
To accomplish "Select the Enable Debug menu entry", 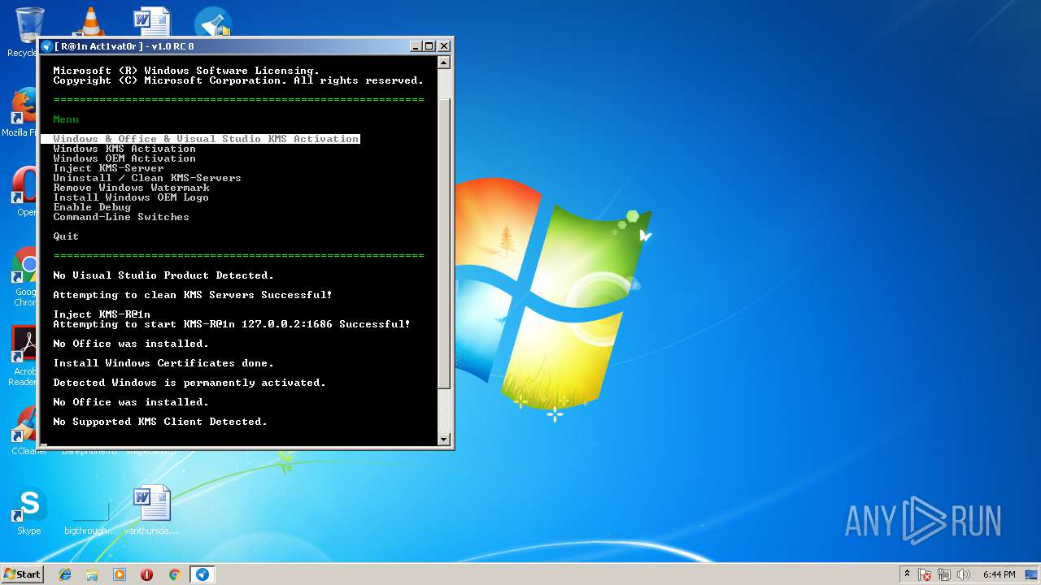I will [92, 207].
